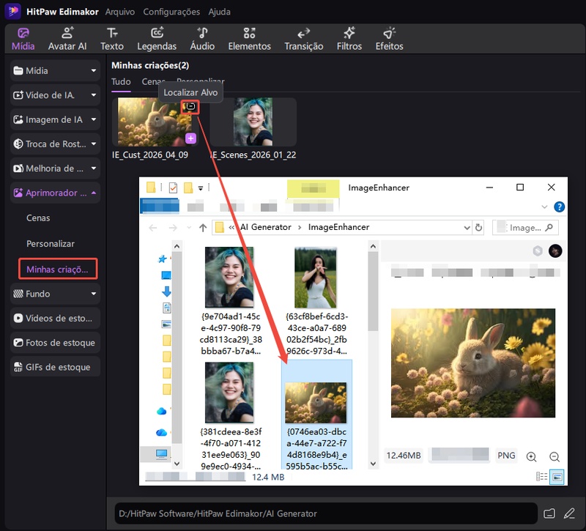Open the Avatar AI tool
The image size is (586, 531).
(x=67, y=39)
